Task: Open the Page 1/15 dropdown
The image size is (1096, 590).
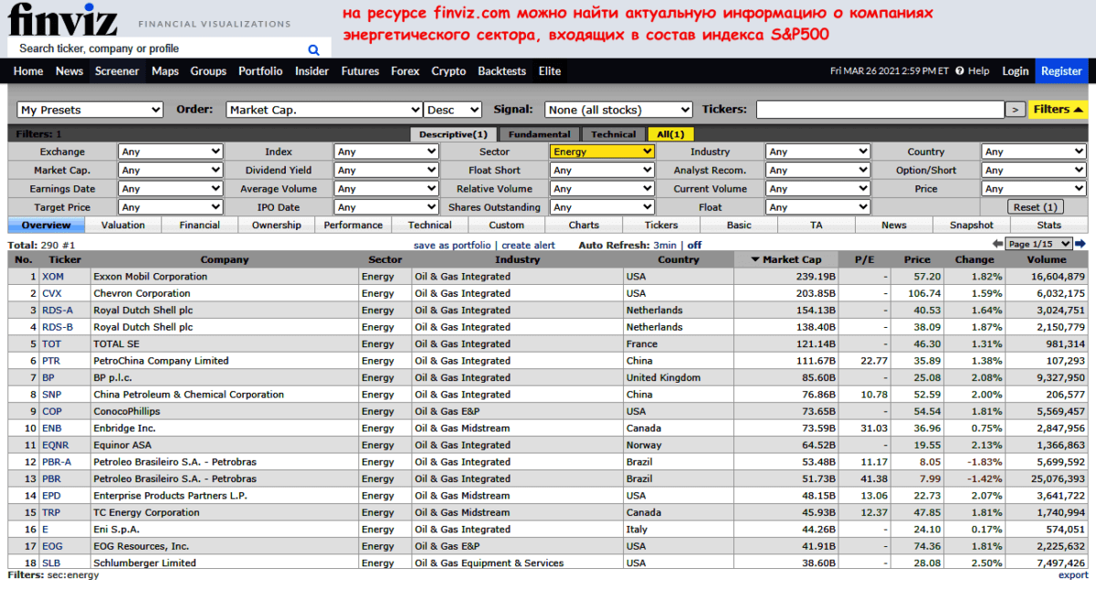Action: [x=1038, y=245]
